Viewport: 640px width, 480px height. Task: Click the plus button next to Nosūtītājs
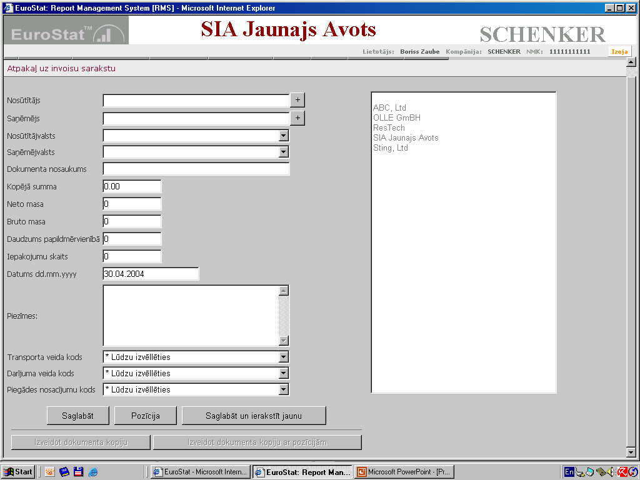297,100
